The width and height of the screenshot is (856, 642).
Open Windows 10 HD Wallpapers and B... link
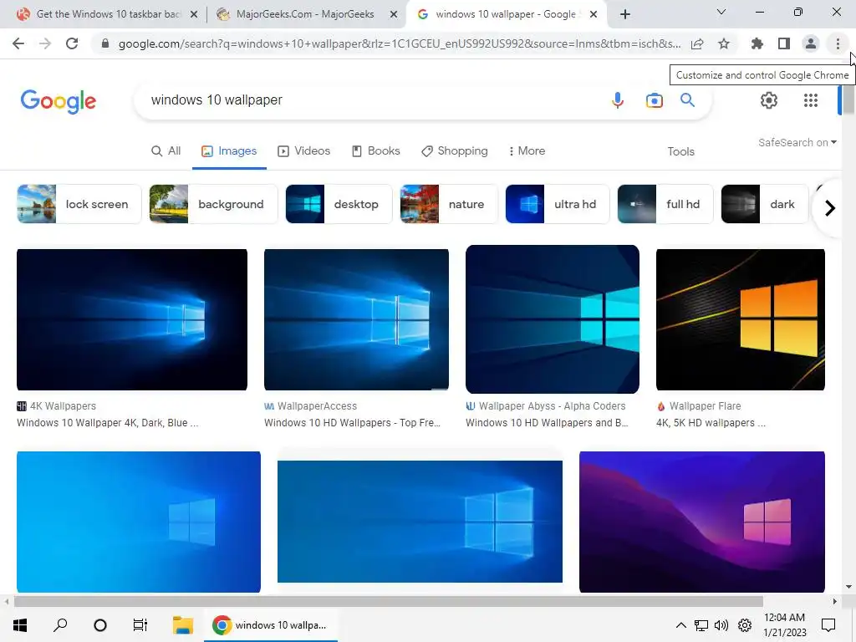pyautogui.click(x=547, y=422)
